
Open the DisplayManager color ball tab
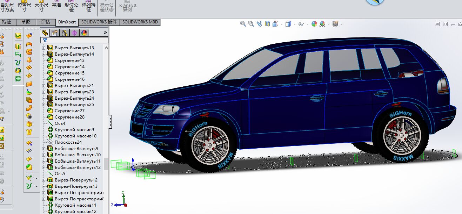pyautogui.click(x=84, y=33)
